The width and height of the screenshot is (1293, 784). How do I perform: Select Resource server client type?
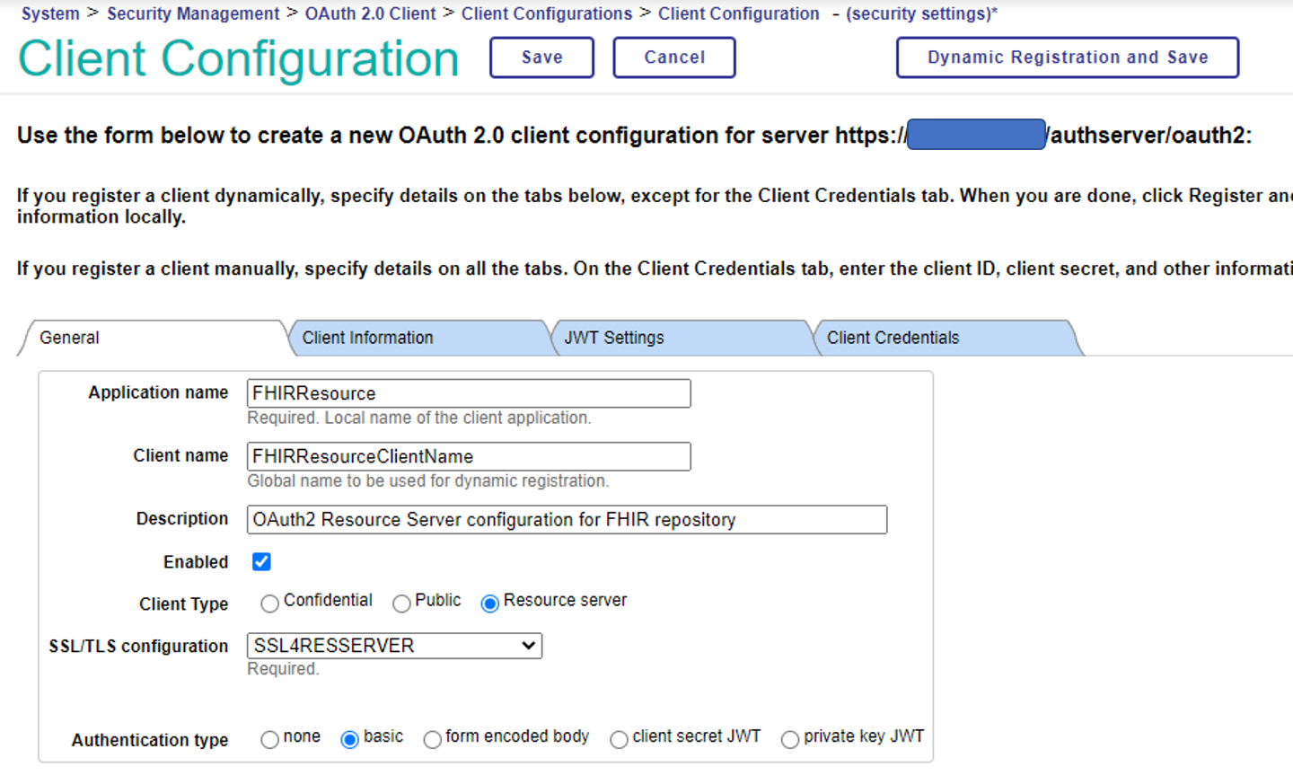[489, 604]
